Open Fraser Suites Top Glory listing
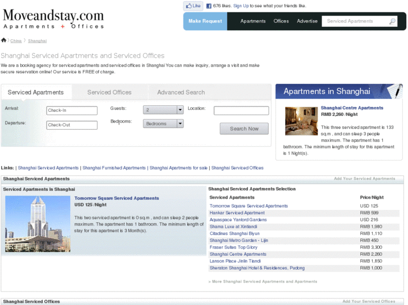The width and height of the screenshot is (408, 305). coord(233,247)
